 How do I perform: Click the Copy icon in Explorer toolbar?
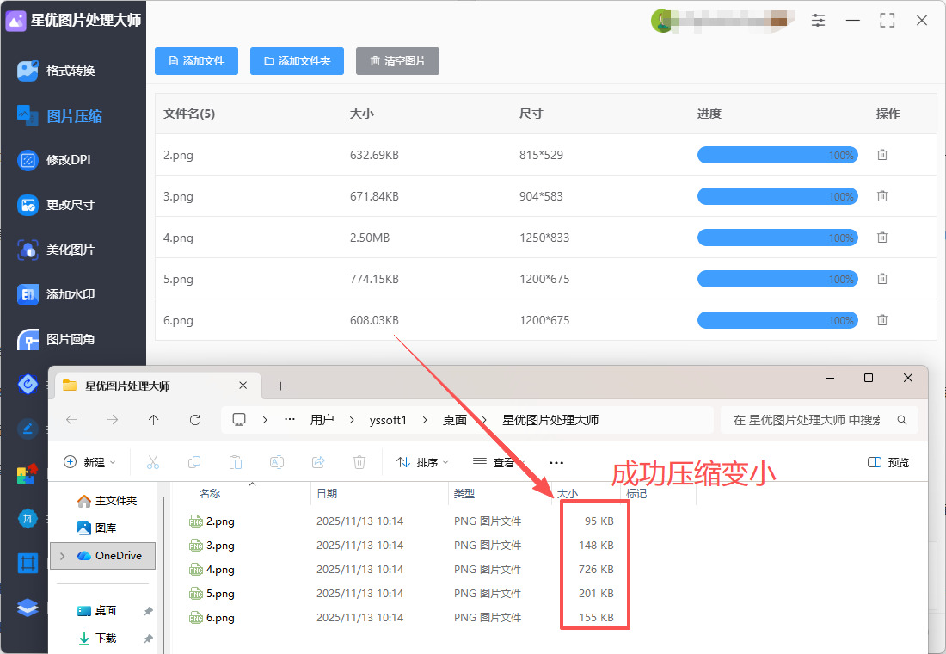[194, 462]
